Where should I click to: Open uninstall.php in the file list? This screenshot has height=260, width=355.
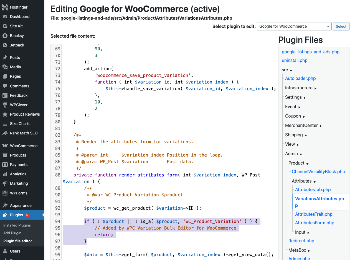pyautogui.click(x=295, y=60)
